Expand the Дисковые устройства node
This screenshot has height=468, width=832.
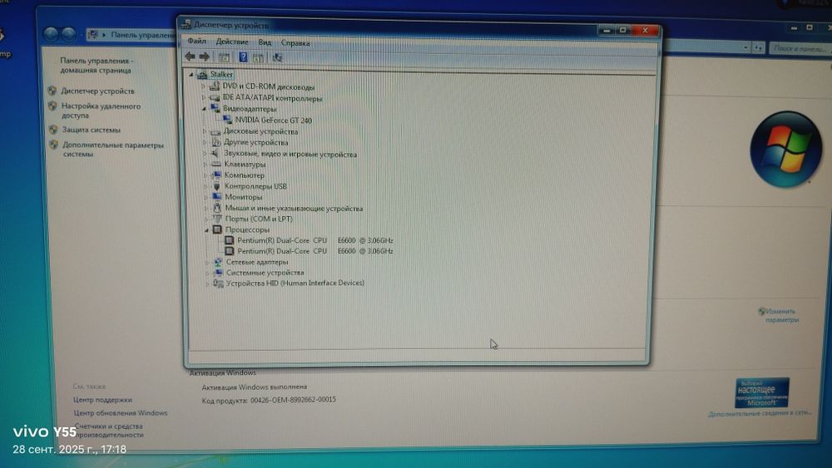pyautogui.click(x=205, y=131)
